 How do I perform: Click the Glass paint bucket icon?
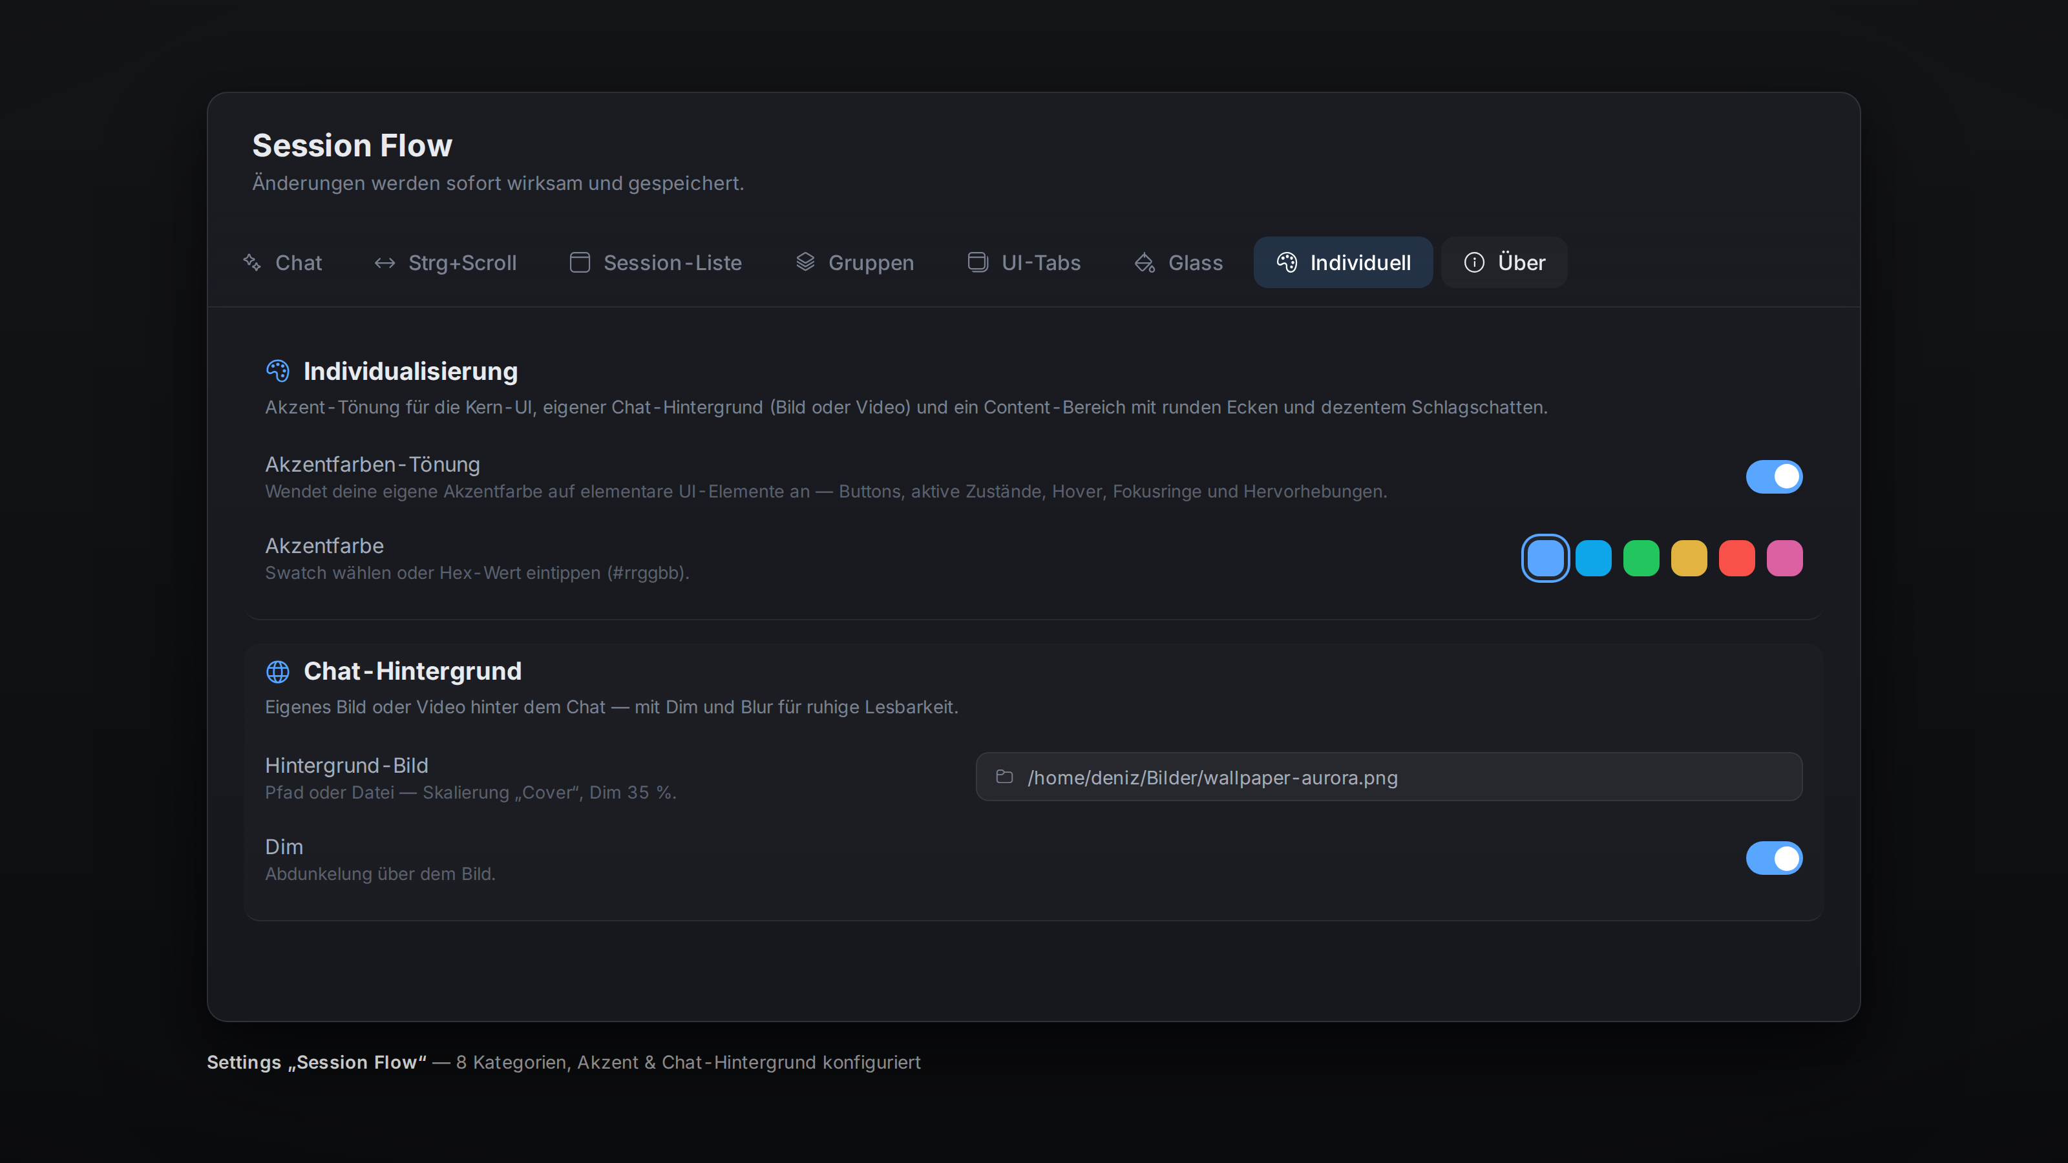[x=1145, y=262]
